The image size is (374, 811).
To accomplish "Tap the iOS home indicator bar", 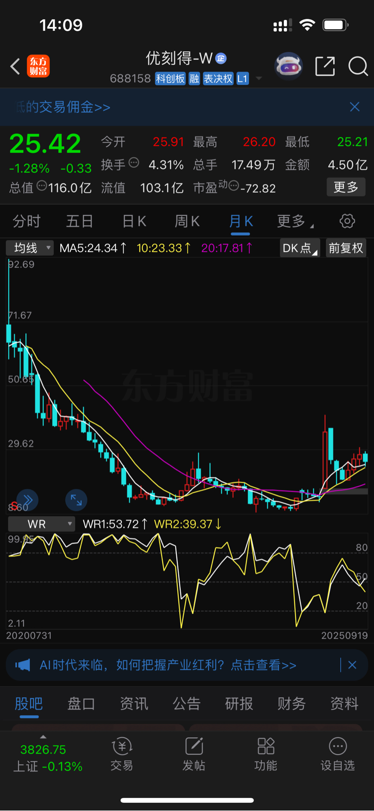I will point(187,800).
